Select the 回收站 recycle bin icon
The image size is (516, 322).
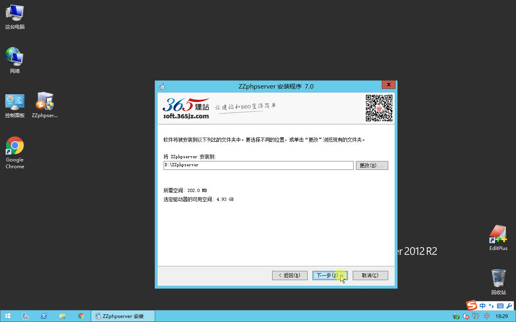point(499,282)
